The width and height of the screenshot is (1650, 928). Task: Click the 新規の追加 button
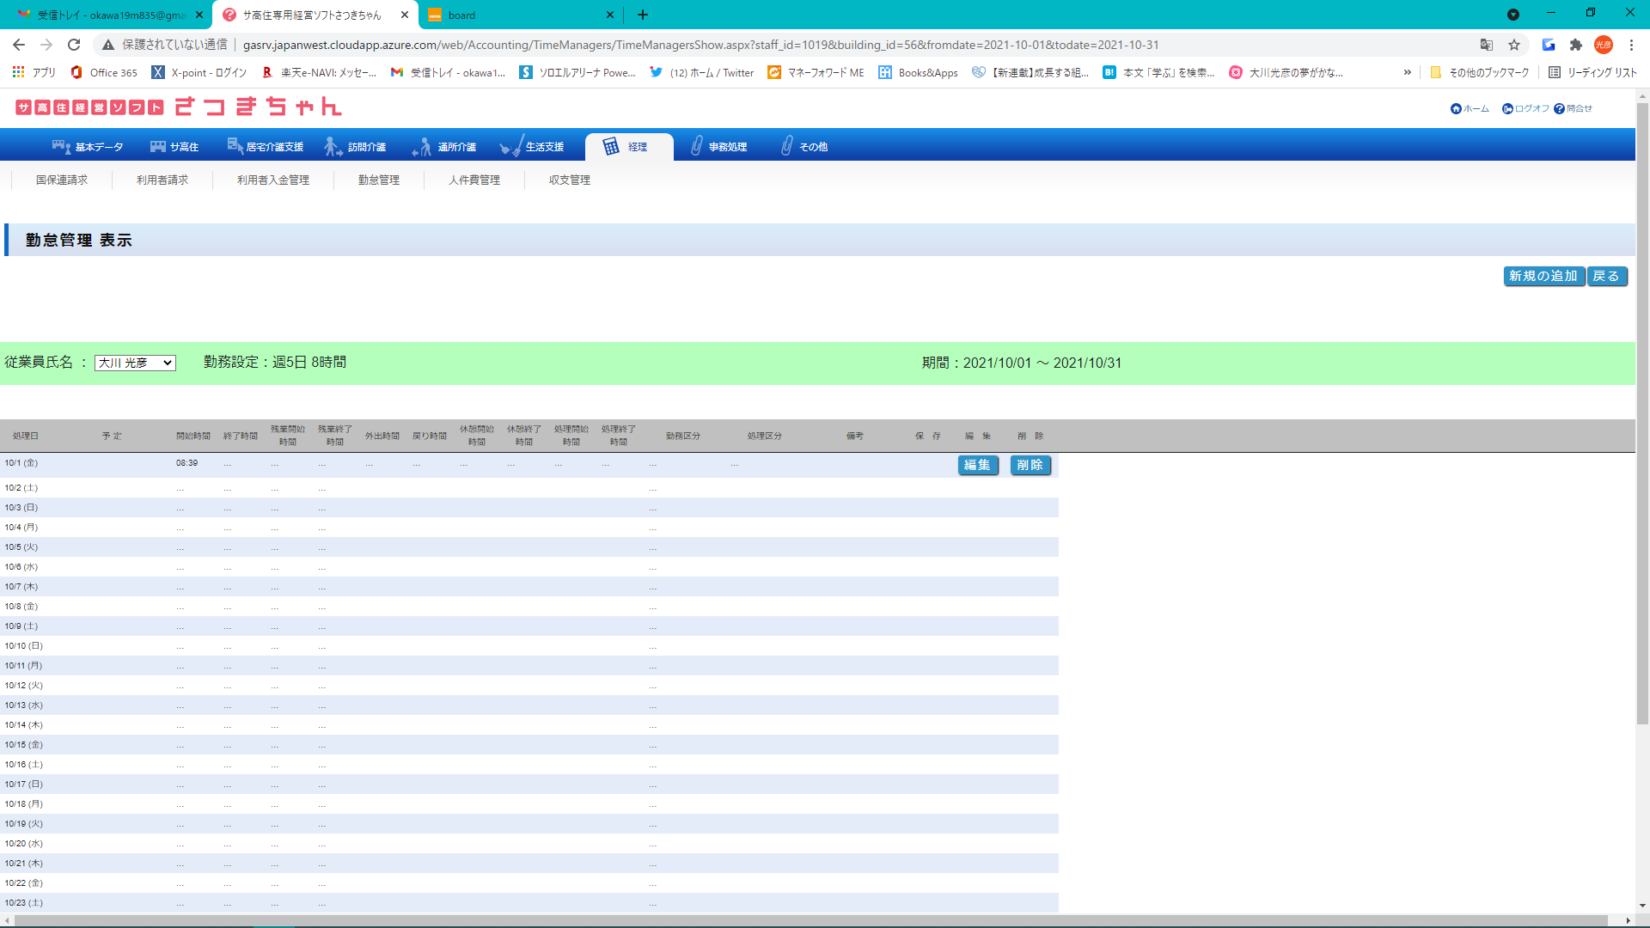tap(1543, 276)
